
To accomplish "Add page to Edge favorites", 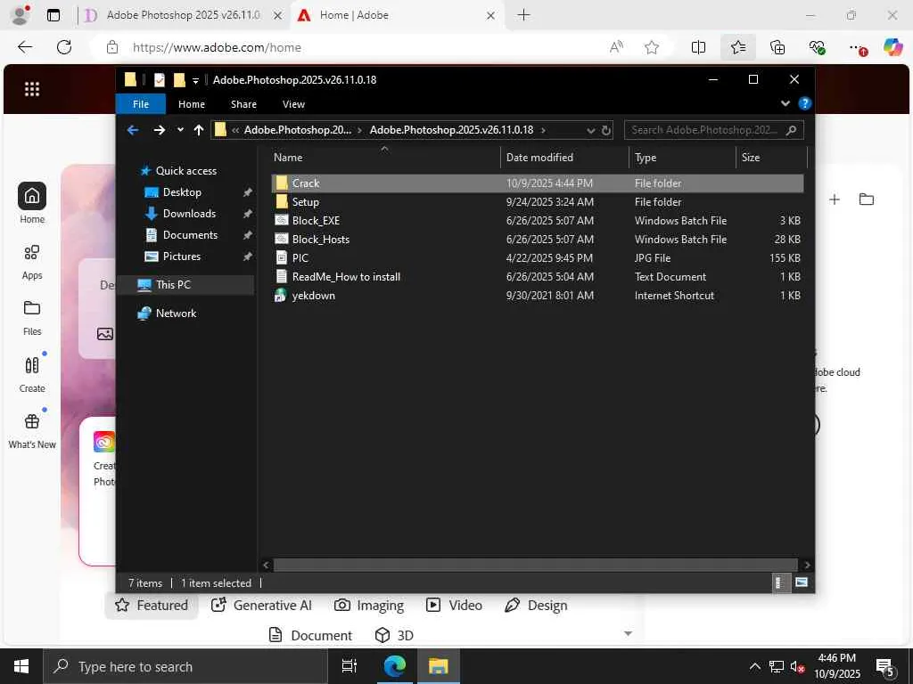I will click(x=652, y=47).
